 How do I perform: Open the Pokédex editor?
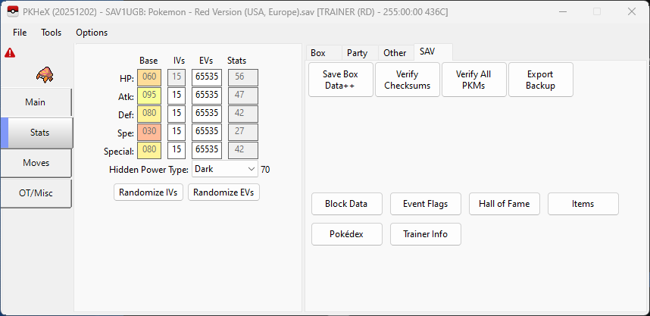[x=346, y=234]
